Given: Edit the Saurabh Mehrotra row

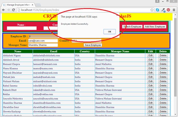Looking at the screenshot, I should coord(151,99).
